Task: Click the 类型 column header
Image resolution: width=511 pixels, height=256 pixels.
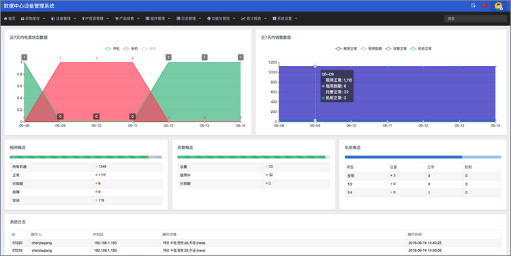Action: (x=350, y=167)
